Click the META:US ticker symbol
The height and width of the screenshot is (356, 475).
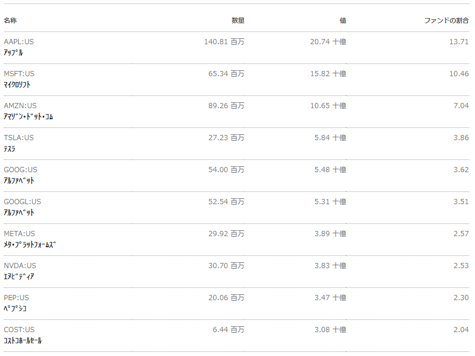19,234
